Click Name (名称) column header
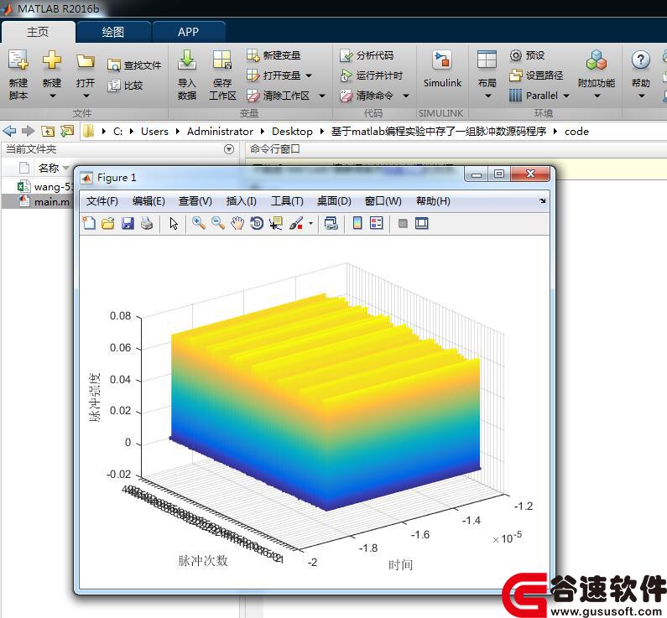The width and height of the screenshot is (667, 618). point(49,168)
